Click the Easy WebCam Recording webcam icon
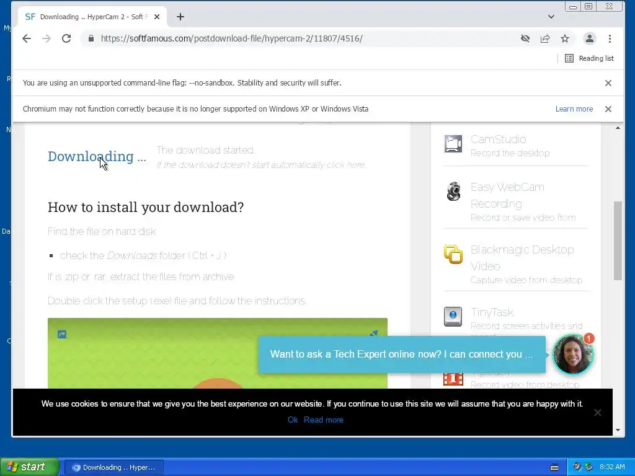The image size is (635, 476). point(453,192)
